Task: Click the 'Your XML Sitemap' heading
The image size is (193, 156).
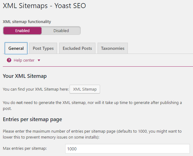Action: tap(25, 76)
